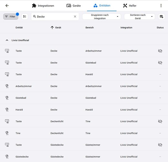Click Deckenlicht device in Taste row
Image resolution: width=168 pixels, height=162 pixels.
[x=57, y=121]
